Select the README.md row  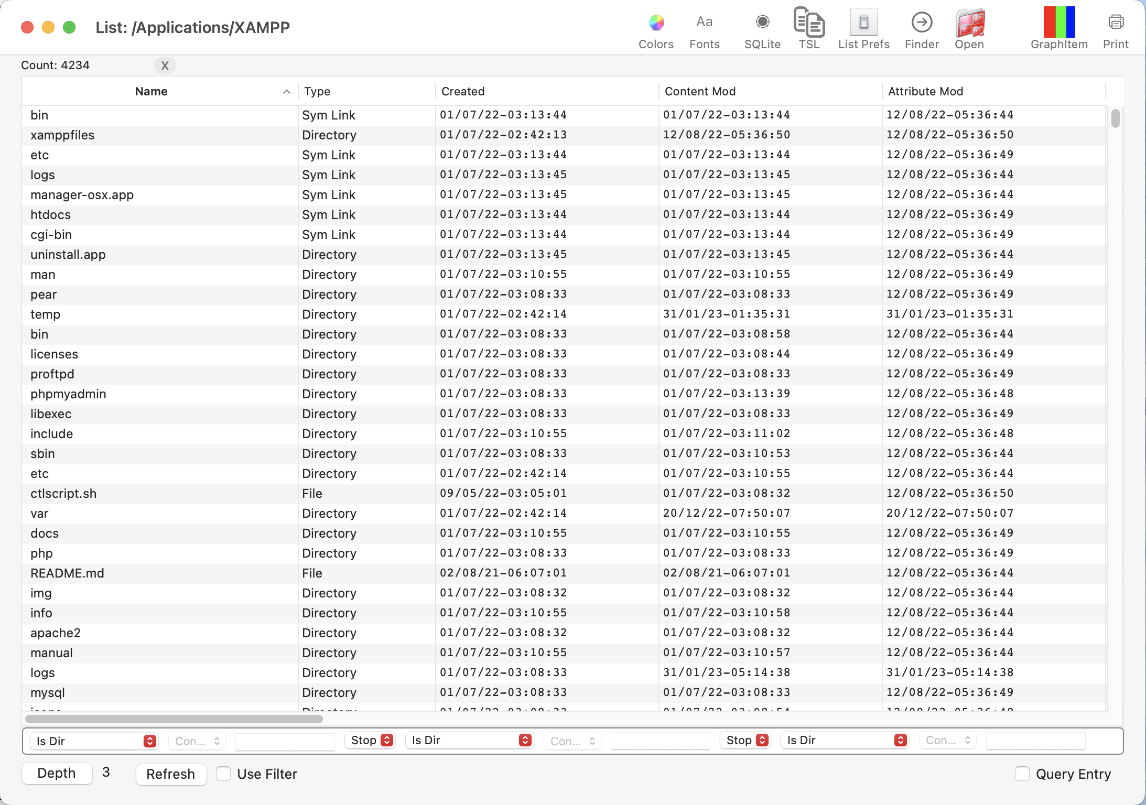(x=564, y=573)
